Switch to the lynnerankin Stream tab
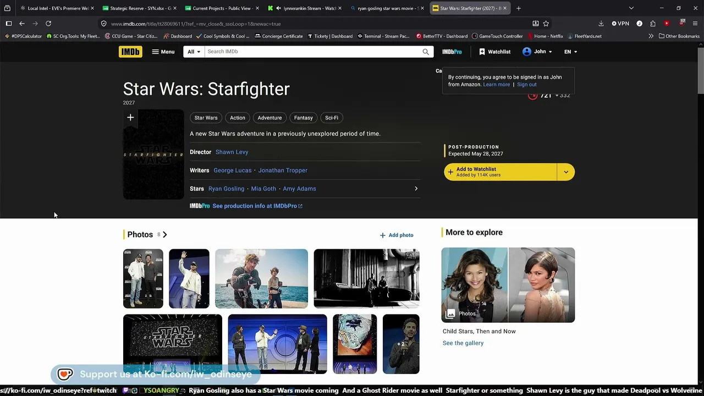 (304, 8)
